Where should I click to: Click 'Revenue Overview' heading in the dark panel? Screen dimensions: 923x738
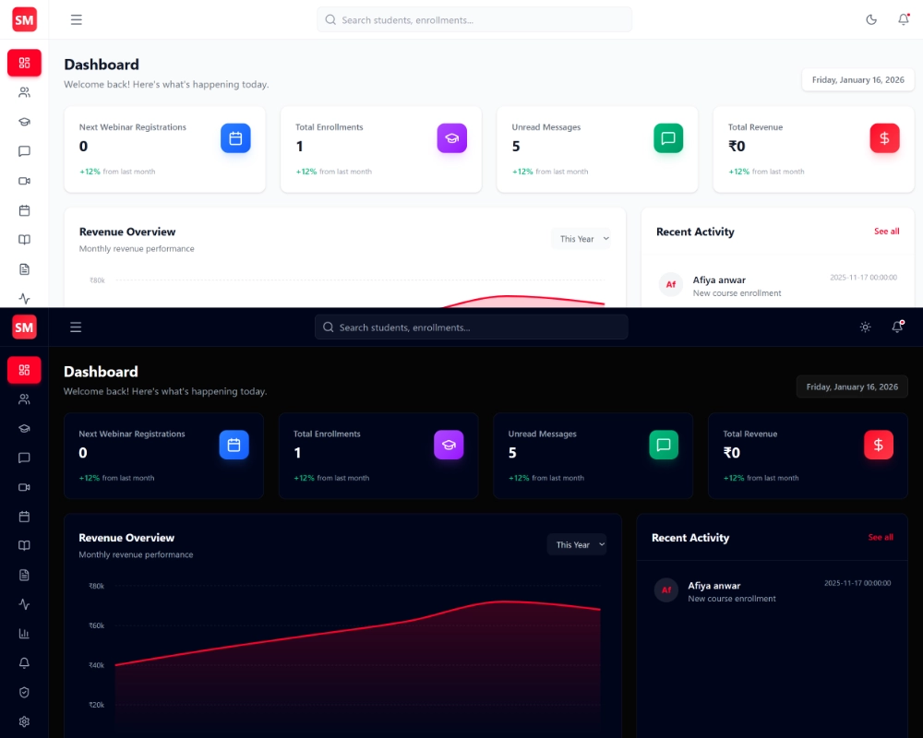(126, 538)
